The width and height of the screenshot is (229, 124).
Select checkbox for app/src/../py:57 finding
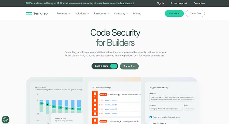point(95,105)
